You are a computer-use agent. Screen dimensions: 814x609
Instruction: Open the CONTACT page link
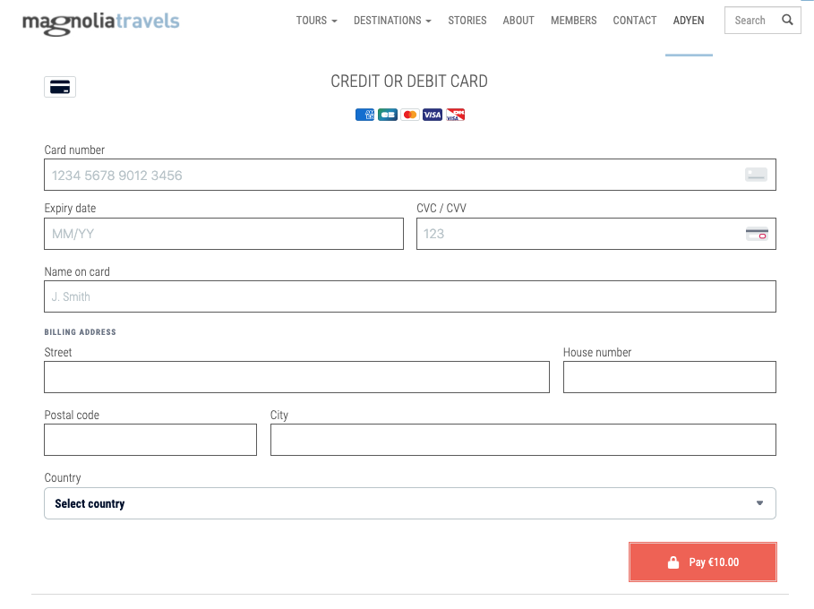coord(634,20)
